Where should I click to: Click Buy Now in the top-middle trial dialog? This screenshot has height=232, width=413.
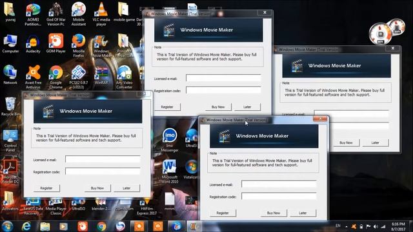click(218, 107)
